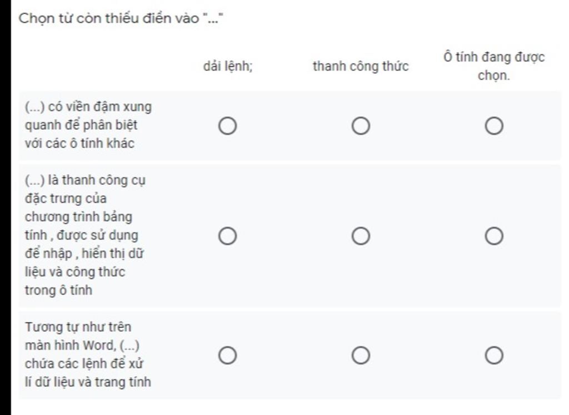
Task: Pick 'thanh công thức' for the 'màn hình Word' row
Action: coord(361,355)
